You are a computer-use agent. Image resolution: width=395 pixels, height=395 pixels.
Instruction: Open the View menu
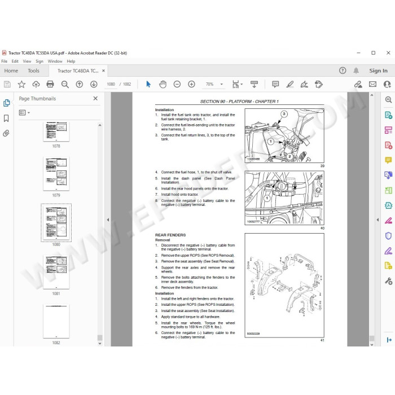(x=27, y=61)
